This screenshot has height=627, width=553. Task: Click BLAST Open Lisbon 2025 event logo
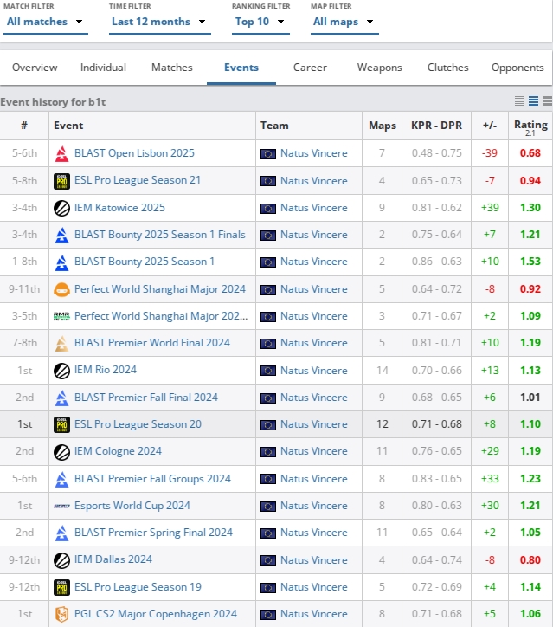coord(61,153)
